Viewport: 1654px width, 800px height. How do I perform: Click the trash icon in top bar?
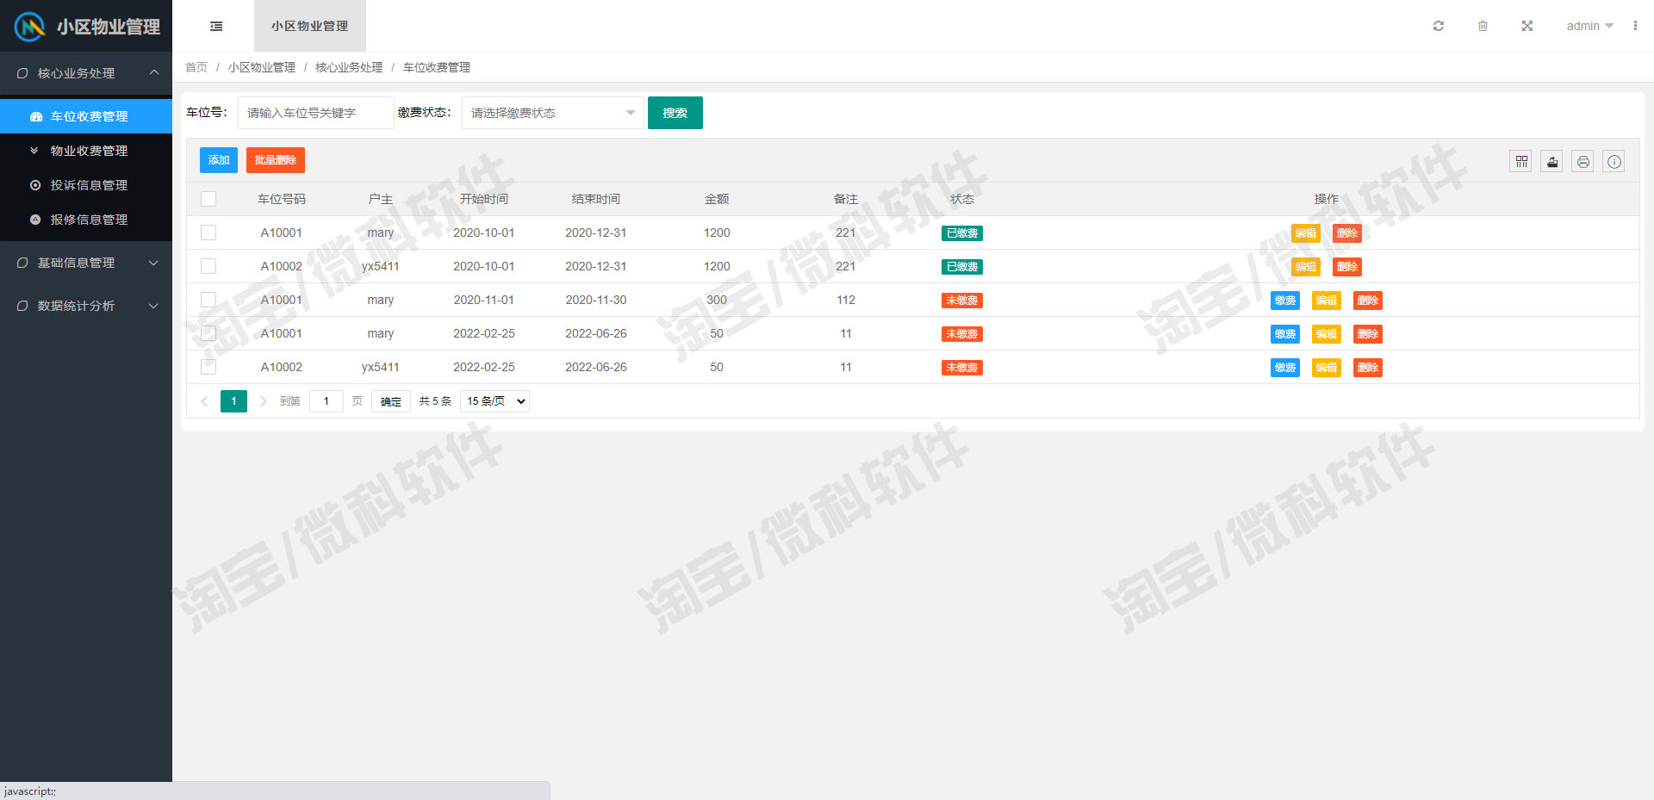pyautogui.click(x=1483, y=26)
